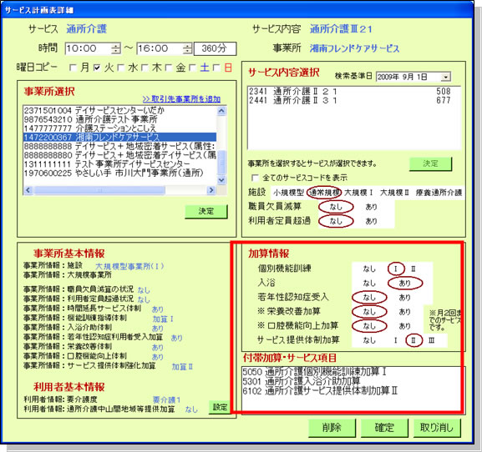
Task: Check the 月 weekday copy checkbox
Action: pyautogui.click(x=73, y=68)
